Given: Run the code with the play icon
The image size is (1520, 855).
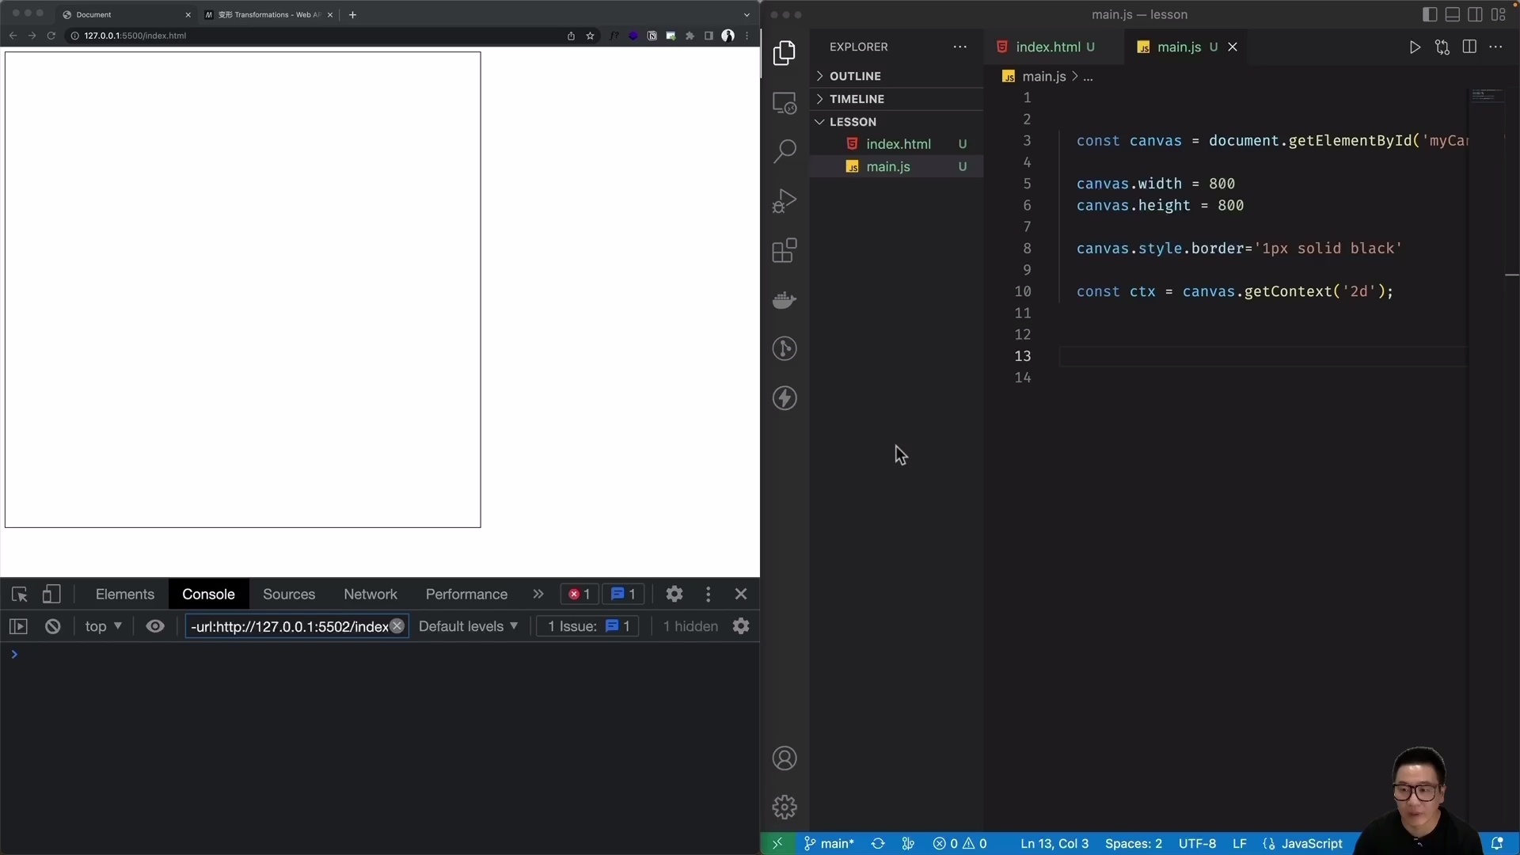Looking at the screenshot, I should [1415, 47].
